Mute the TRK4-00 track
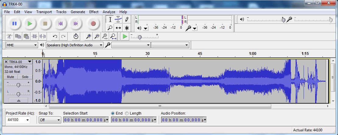338x135 pixels. pyautogui.click(x=11, y=77)
